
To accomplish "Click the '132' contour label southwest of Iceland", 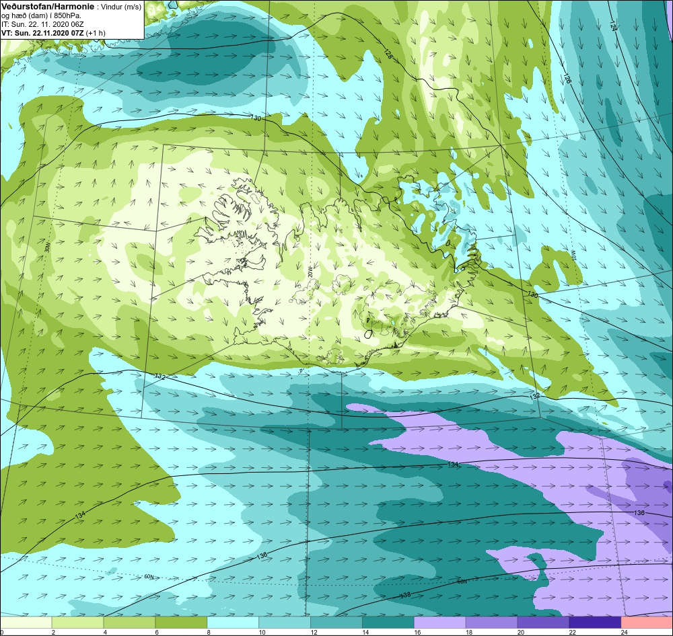I will pos(160,376).
